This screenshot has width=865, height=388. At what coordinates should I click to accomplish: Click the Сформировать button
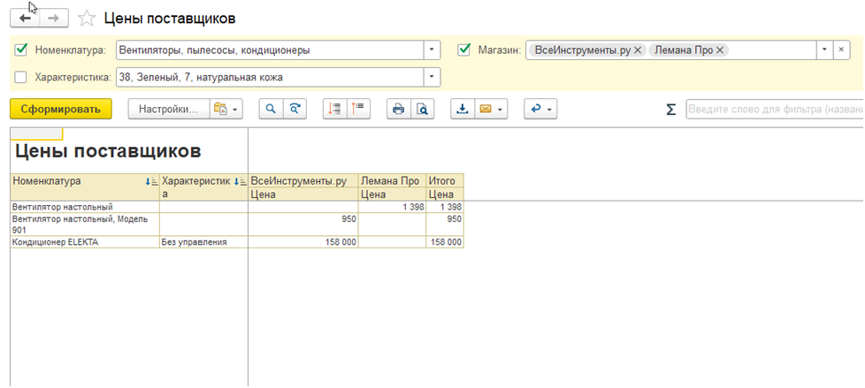[60, 109]
